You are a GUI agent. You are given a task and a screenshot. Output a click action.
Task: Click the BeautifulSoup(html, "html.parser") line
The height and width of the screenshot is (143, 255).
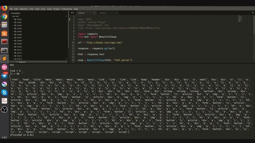click(105, 60)
